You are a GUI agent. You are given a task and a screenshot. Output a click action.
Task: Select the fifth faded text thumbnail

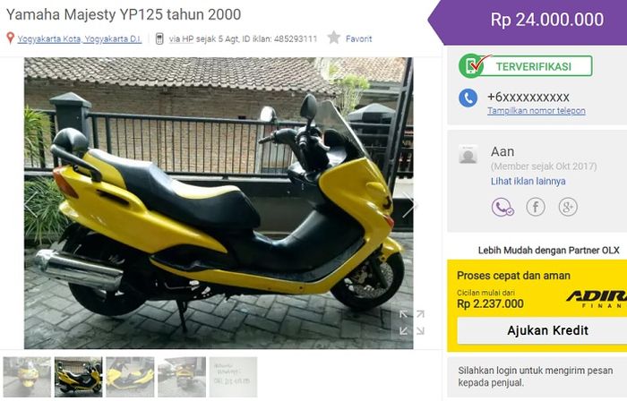233,377
